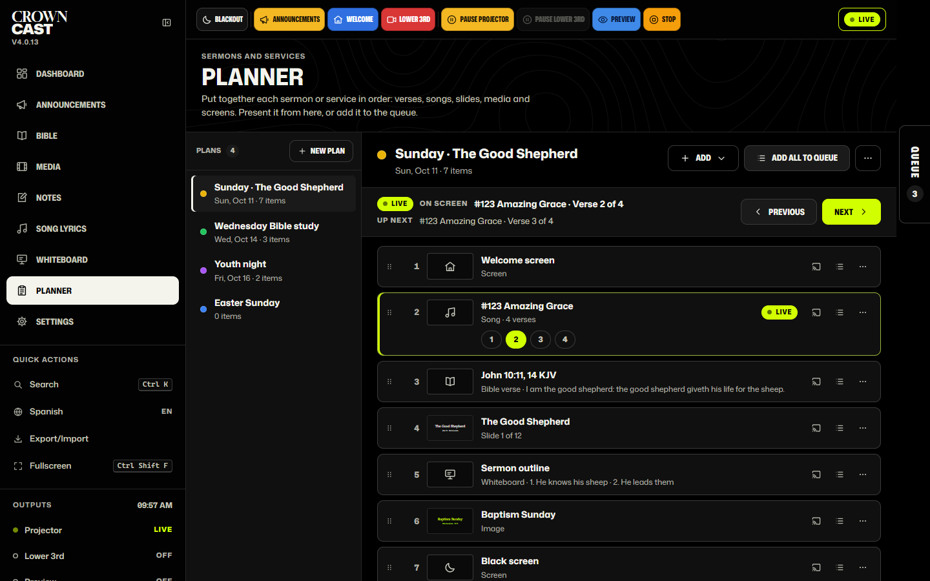Screen dimensions: 930x581
Task: Open the plan's three-dot options menu in header
Action: [868, 158]
